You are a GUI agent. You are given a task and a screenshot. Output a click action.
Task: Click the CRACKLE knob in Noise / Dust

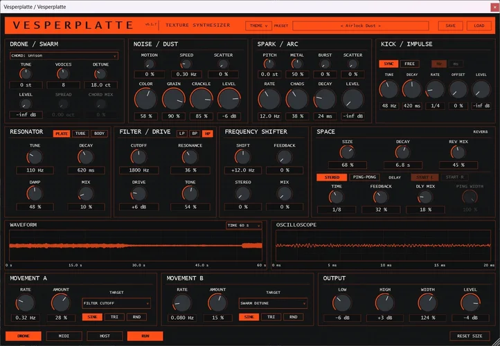202,99
